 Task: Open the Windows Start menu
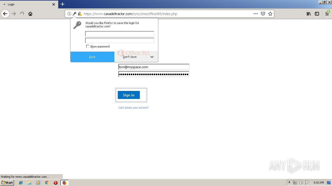point(7,183)
